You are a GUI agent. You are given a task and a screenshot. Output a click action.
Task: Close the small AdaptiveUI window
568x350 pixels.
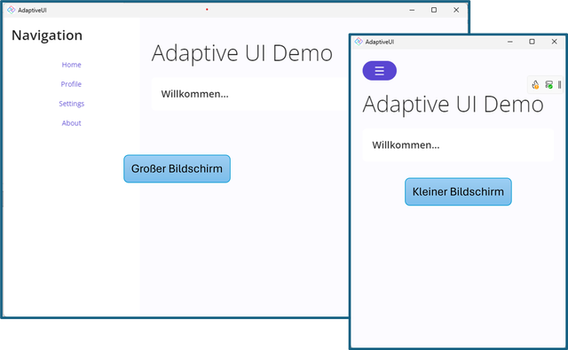pyautogui.click(x=554, y=42)
